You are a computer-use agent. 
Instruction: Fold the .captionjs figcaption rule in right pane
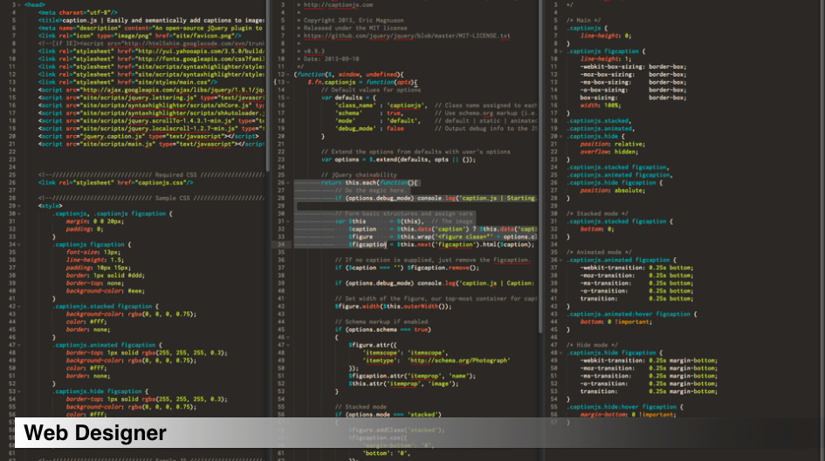560,51
